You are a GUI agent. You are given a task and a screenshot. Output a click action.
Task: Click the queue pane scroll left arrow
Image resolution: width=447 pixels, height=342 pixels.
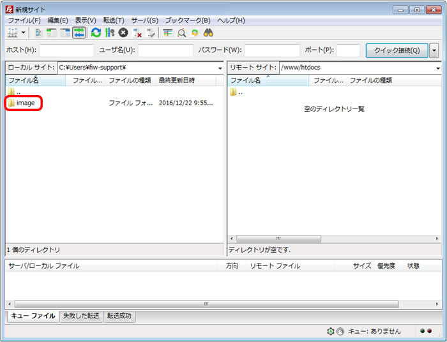coord(10,304)
